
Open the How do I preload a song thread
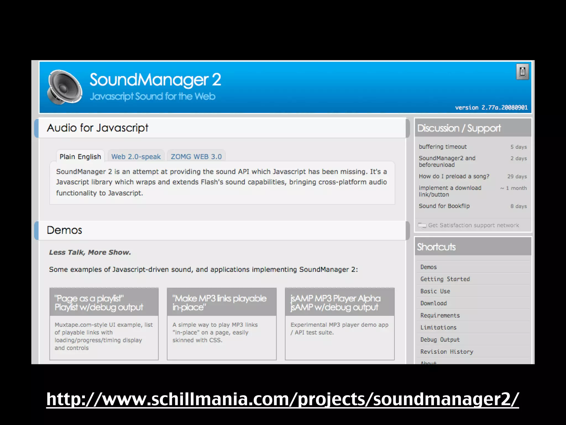click(x=454, y=176)
